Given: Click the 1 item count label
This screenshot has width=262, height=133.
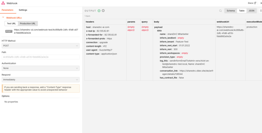Looking at the screenshot, I should [87, 16].
